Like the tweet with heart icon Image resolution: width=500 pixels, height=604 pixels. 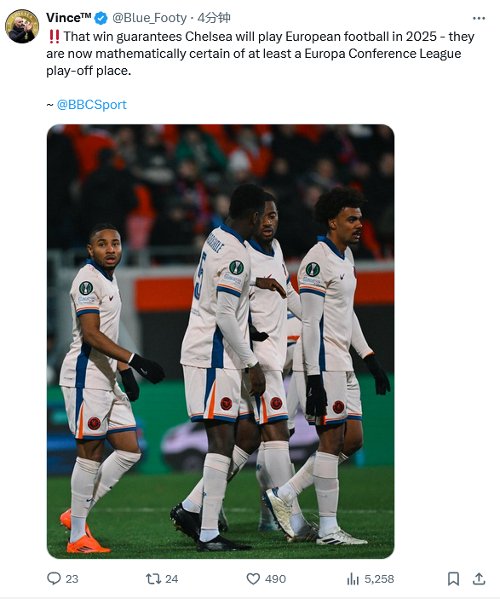coord(253,578)
